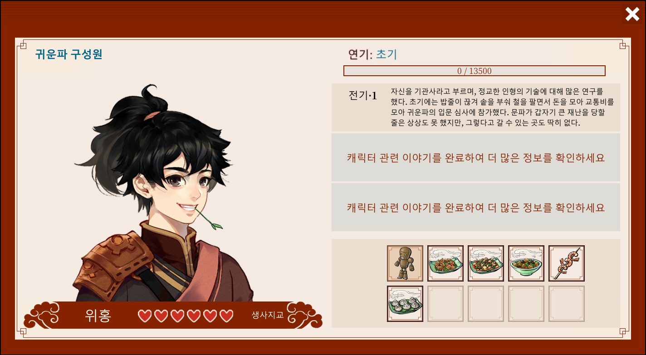Choose the green bowl stew item

coord(526,263)
